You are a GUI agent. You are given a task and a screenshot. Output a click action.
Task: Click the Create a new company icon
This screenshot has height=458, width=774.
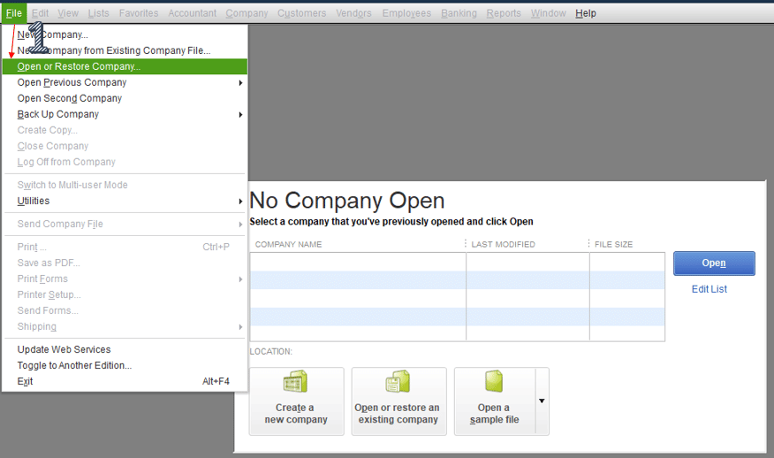point(295,381)
